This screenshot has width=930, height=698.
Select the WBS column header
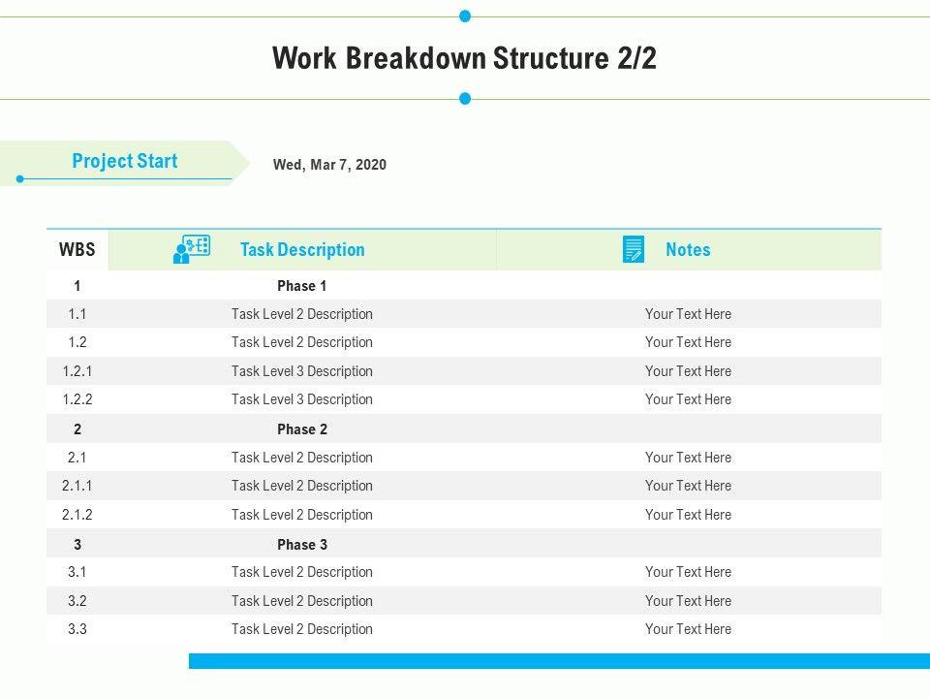(x=77, y=249)
